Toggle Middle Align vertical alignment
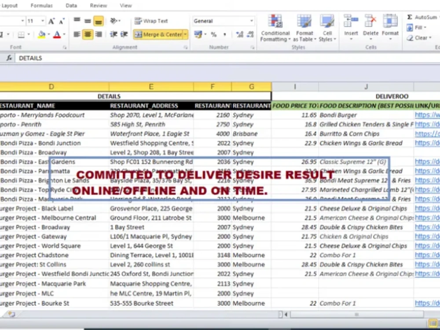The height and width of the screenshot is (330, 440). [88, 21]
